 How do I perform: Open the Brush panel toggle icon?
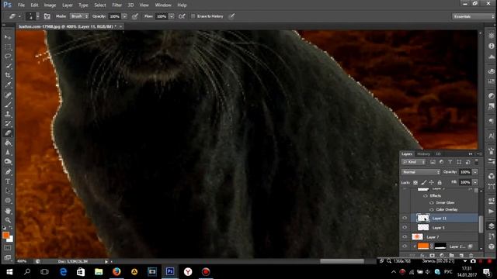(x=47, y=16)
